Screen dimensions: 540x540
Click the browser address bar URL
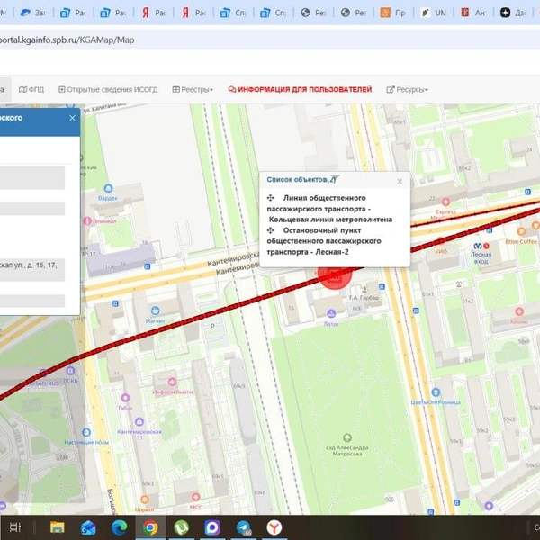(x=67, y=40)
